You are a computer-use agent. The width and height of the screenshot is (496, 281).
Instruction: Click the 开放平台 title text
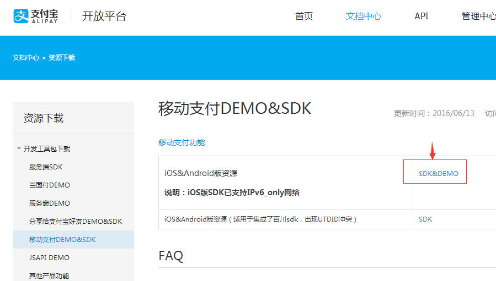pyautogui.click(x=104, y=16)
